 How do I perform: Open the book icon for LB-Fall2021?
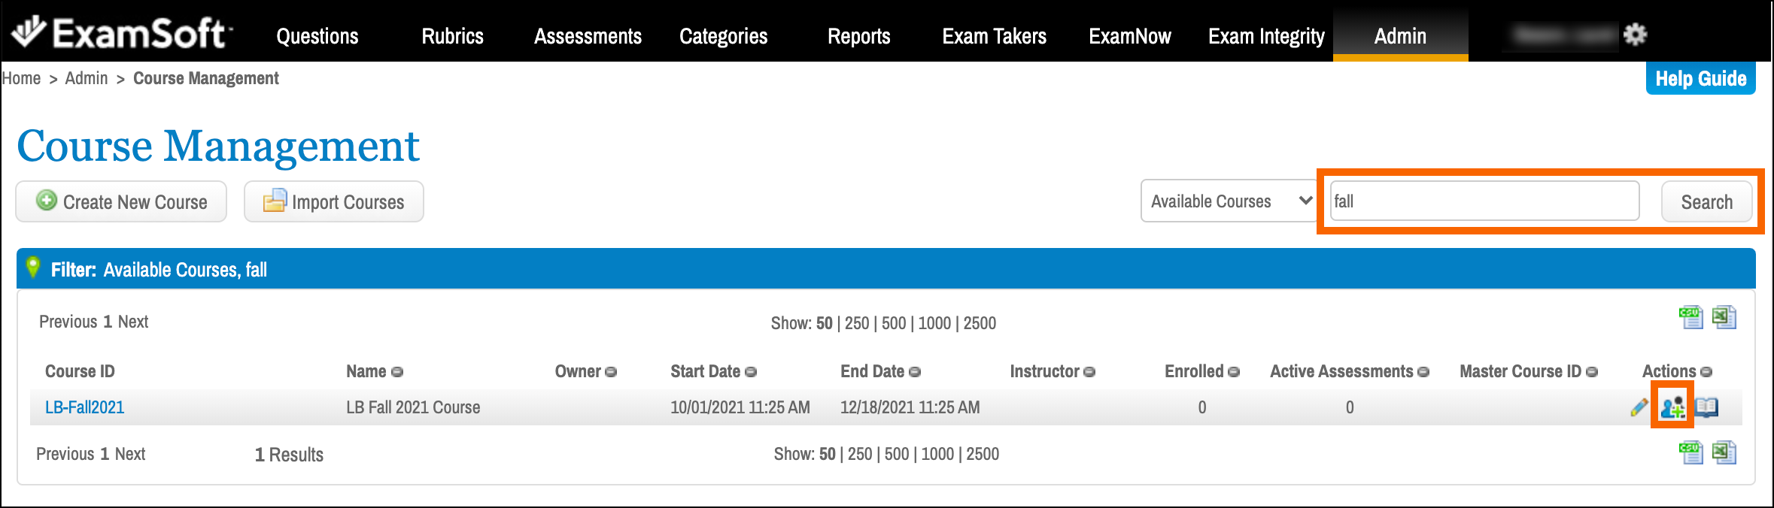point(1706,407)
